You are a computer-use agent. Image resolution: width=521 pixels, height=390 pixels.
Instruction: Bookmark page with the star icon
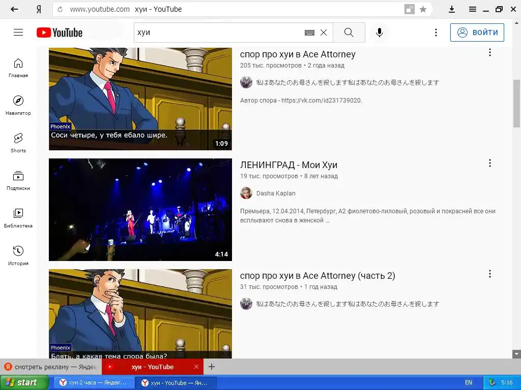(423, 9)
